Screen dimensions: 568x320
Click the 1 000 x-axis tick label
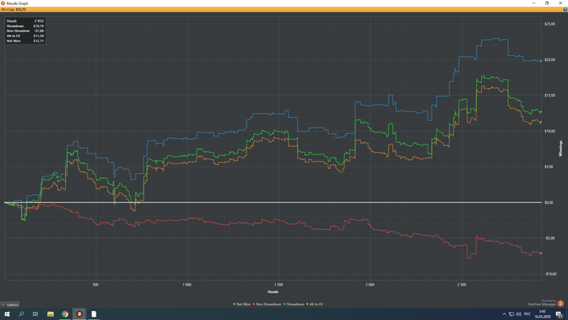click(187, 285)
